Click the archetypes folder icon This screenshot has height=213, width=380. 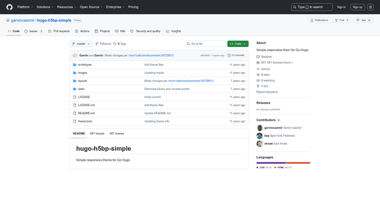75,65
